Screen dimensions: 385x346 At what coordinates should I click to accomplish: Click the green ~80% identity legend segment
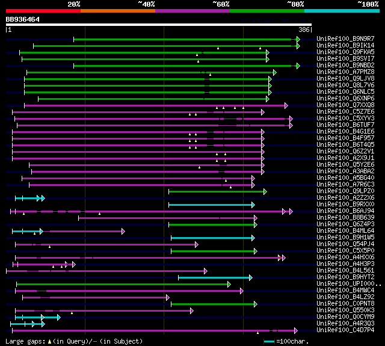click(267, 11)
